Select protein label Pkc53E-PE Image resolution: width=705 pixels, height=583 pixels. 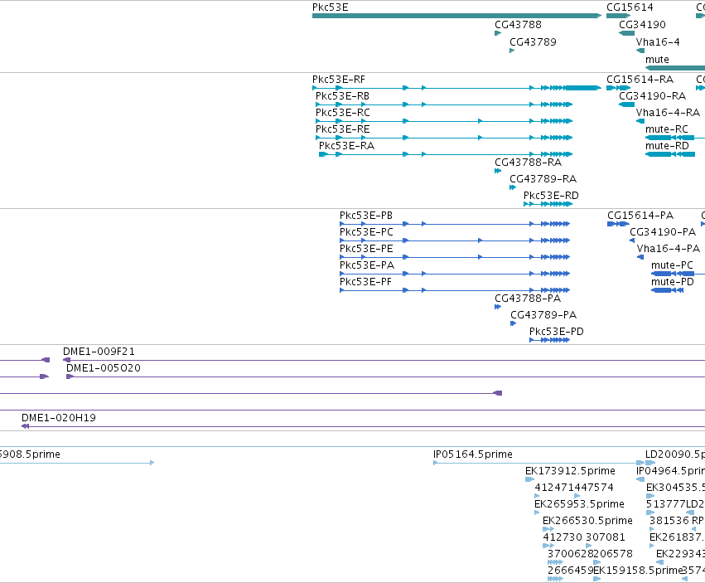[366, 249]
